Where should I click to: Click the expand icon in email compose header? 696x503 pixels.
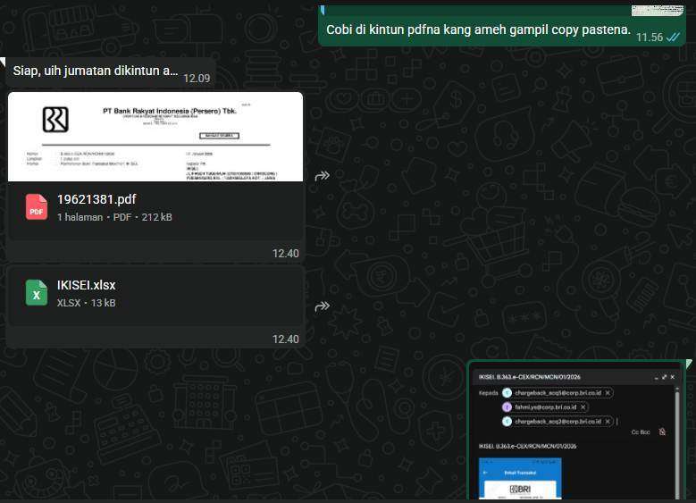664,378
